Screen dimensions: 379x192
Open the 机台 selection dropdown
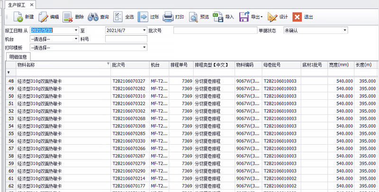(76, 39)
